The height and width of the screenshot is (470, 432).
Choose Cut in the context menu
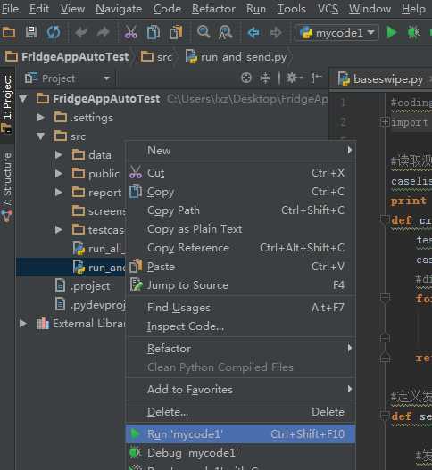coord(241,173)
